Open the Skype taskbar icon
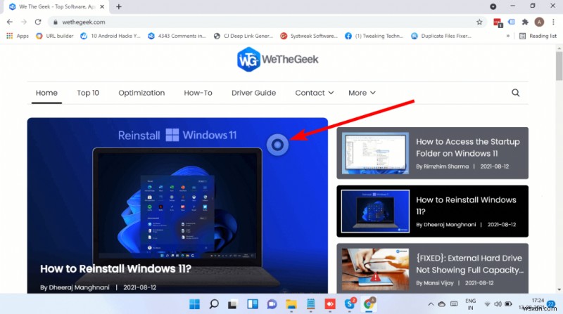Screen dimensions: 563x314 pyautogui.click(x=349, y=304)
